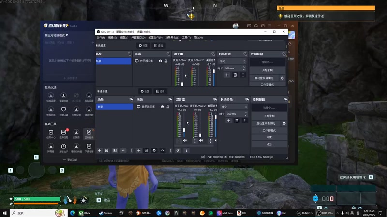The image size is (387, 217).
Task: Open QQ from the taskbar
Action: tap(242, 213)
